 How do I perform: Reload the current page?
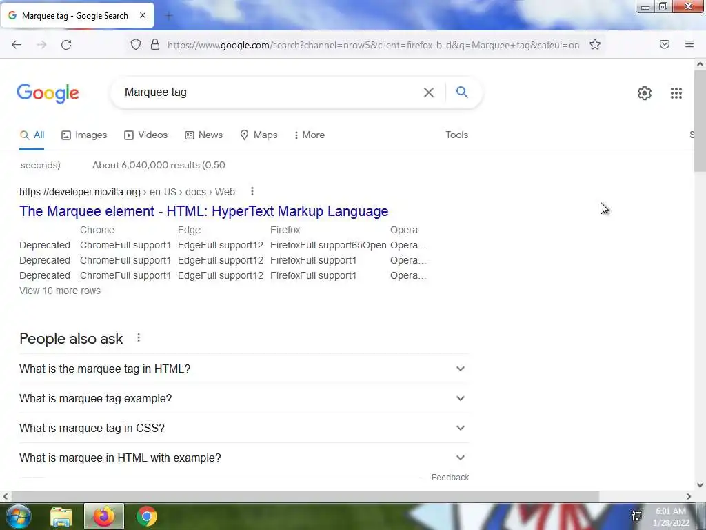coord(66,45)
